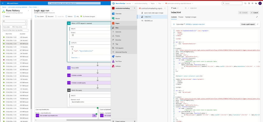Click the Create a pull request button
263x122 pixels.
pos(248,24)
